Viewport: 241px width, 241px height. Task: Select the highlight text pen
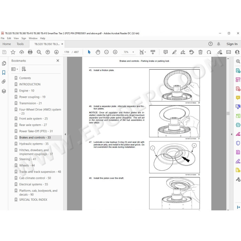pos(174,52)
